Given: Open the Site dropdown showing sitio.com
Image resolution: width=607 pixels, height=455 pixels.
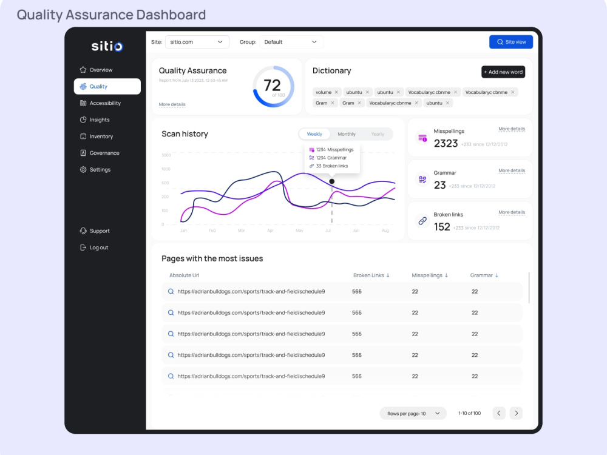Looking at the screenshot, I should click(197, 42).
